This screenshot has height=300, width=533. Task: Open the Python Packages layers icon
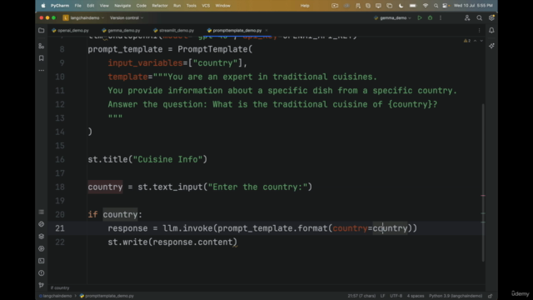pyautogui.click(x=41, y=237)
